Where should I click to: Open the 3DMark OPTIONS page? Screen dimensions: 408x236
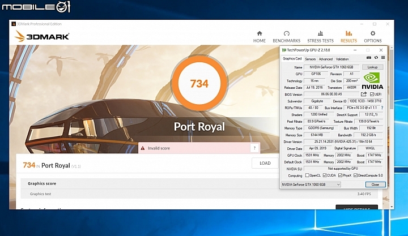(x=373, y=37)
